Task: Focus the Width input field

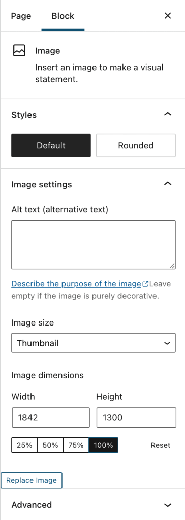Action: tap(51, 417)
